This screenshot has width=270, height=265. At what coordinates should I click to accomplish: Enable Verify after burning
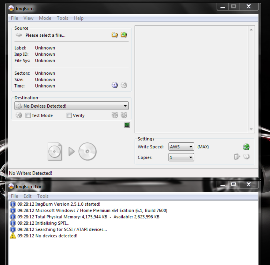[69, 115]
